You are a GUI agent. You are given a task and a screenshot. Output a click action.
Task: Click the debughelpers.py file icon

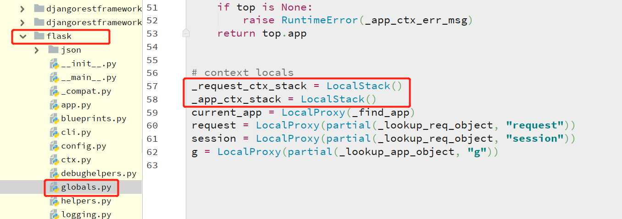point(54,174)
